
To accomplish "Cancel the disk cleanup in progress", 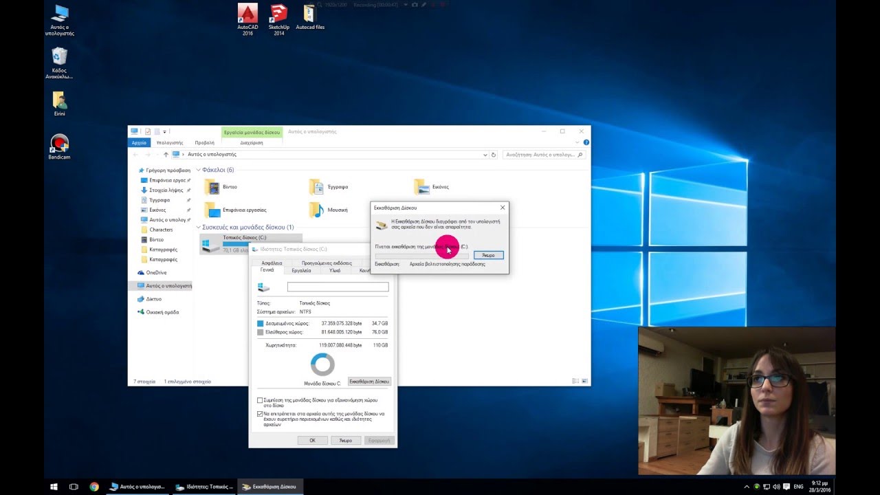I will (488, 255).
